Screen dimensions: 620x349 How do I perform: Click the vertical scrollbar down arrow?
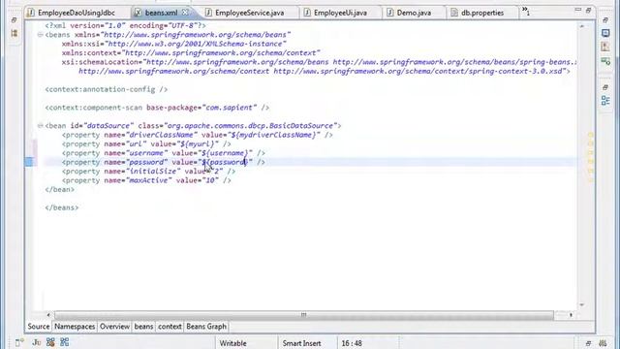[582, 304]
